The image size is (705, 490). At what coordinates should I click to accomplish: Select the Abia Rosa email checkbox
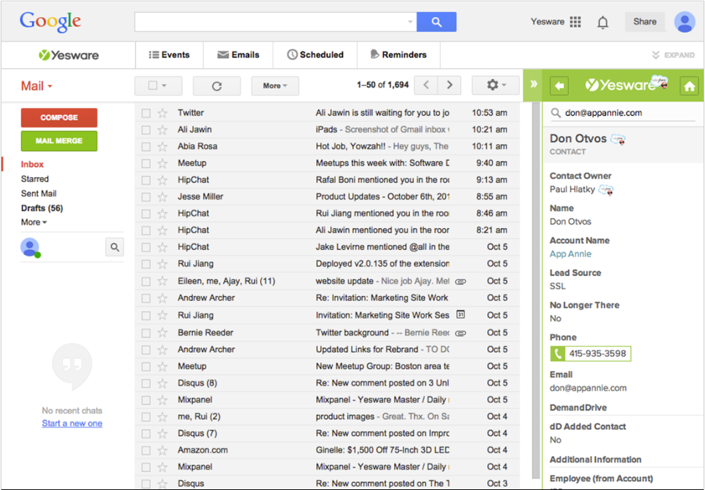pyautogui.click(x=146, y=146)
